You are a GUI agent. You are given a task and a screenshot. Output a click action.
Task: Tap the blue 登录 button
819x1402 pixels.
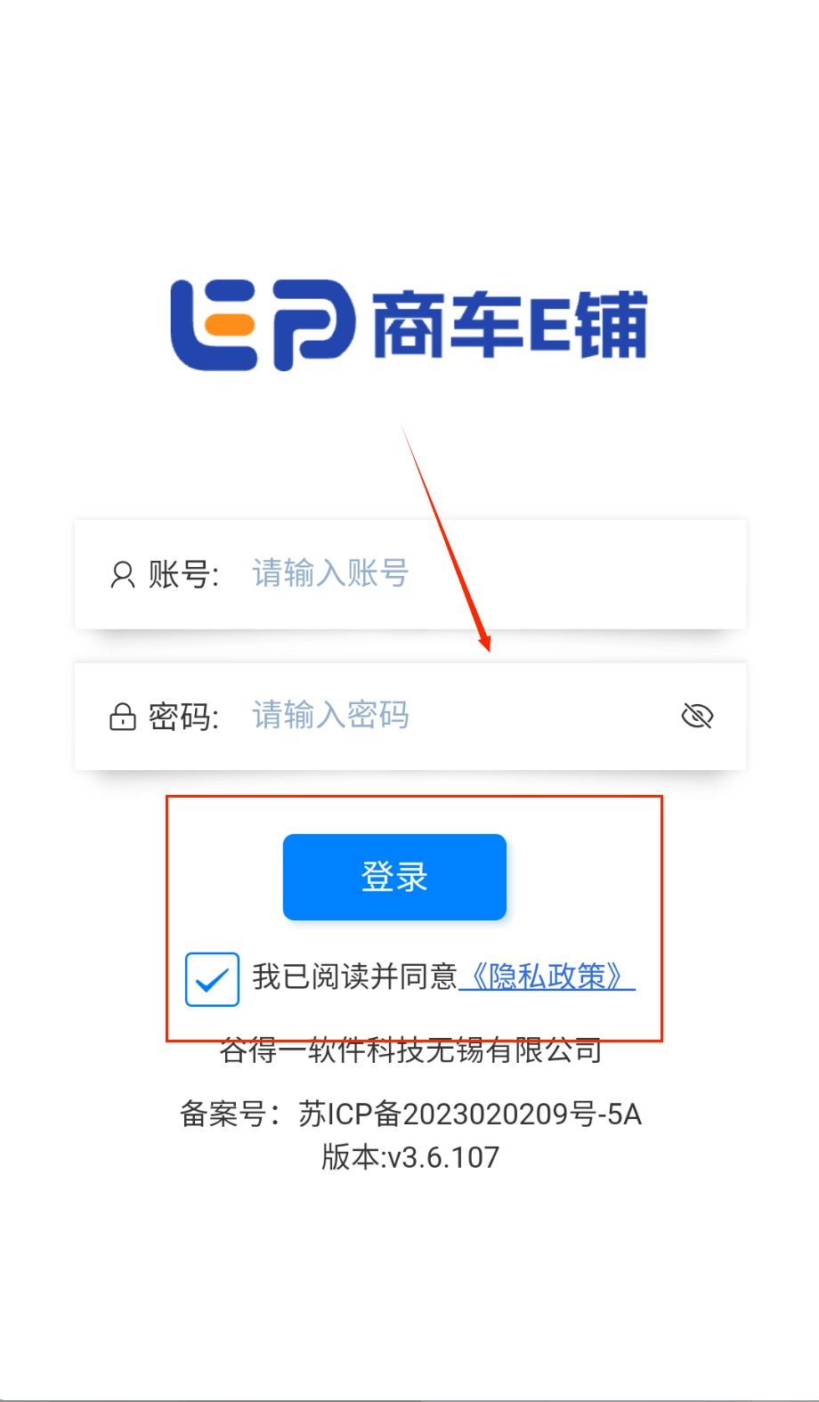[x=394, y=877]
